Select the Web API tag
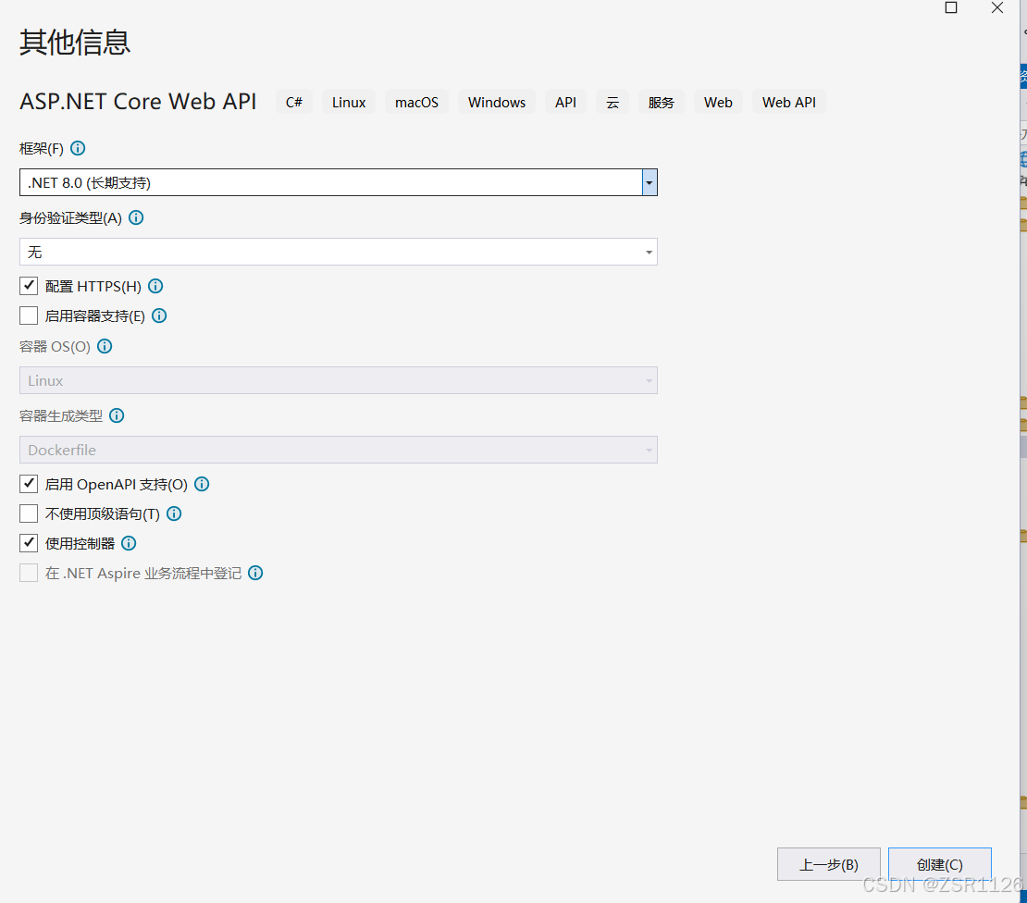 [x=788, y=102]
